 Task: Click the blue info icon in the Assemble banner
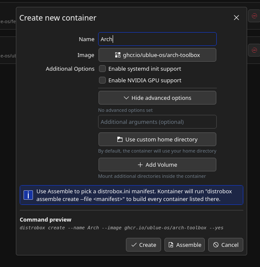[x=28, y=195]
